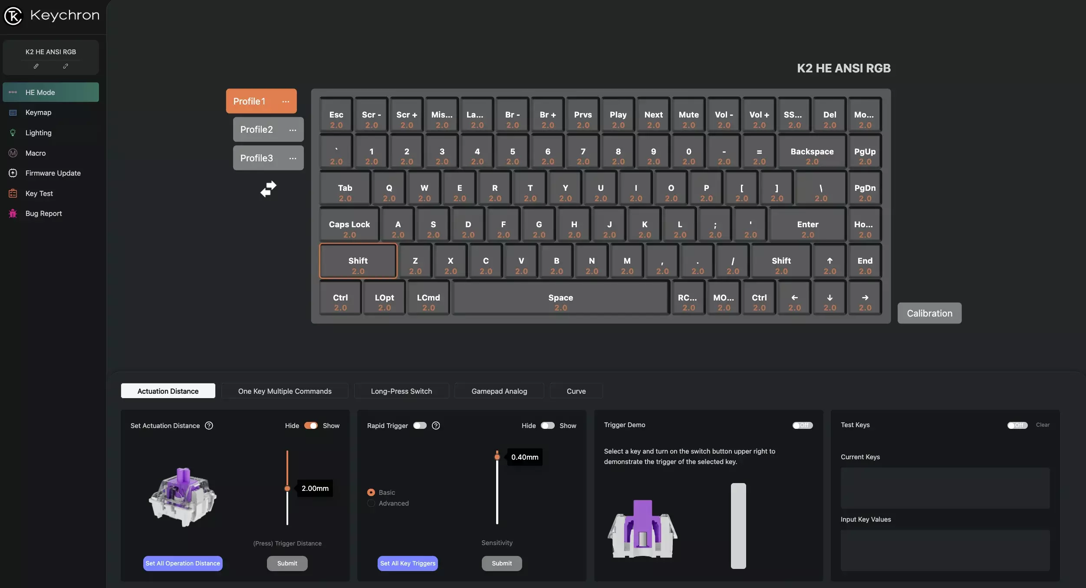Click the Keychron logo icon
This screenshot has width=1086, height=588.
pyautogui.click(x=13, y=16)
